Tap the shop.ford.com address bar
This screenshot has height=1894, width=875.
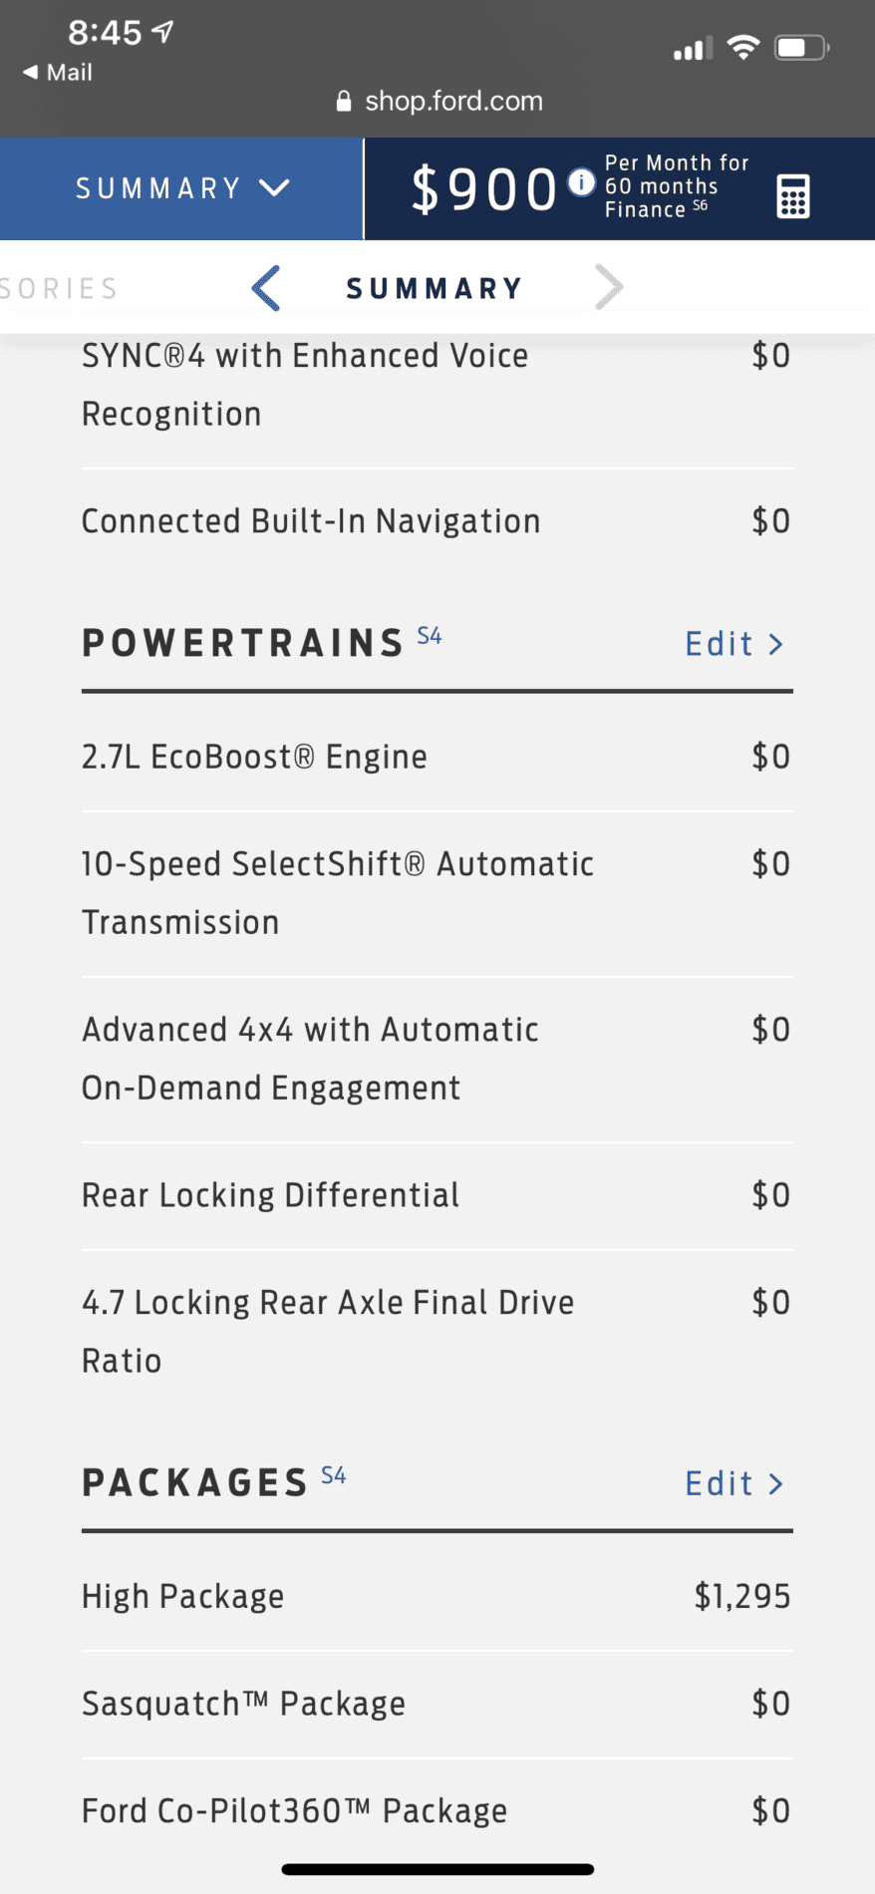(x=439, y=101)
